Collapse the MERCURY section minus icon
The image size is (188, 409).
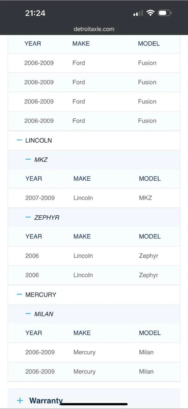click(19, 295)
